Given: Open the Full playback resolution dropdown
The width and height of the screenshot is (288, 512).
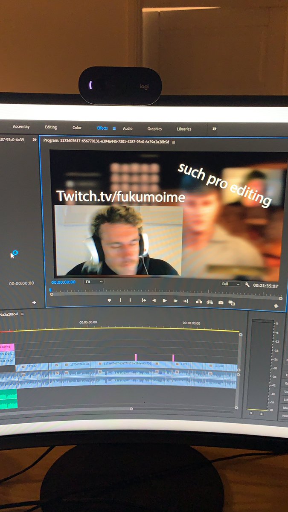Looking at the screenshot, I should tap(230, 284).
